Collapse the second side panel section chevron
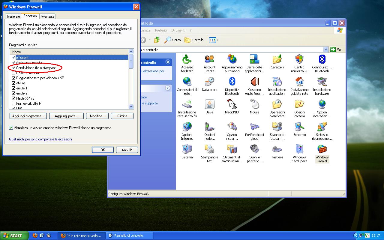The image size is (384, 240). pos(168,88)
